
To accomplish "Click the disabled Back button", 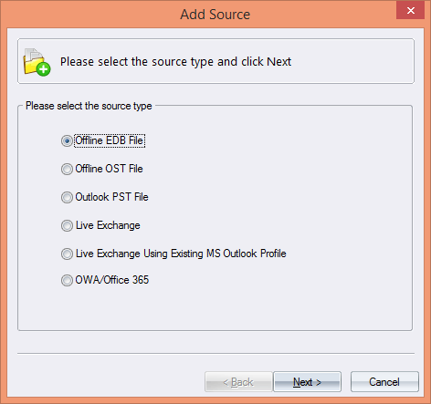I will pos(238,382).
